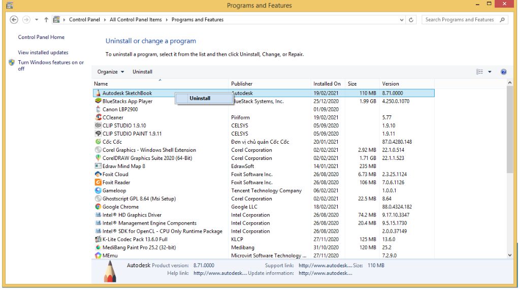The width and height of the screenshot is (520, 289).
Task: Click the BlueStacks App Player icon
Action: pos(98,101)
